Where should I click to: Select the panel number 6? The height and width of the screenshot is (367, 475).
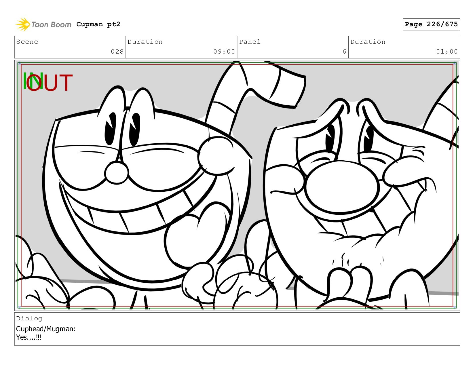pyautogui.click(x=344, y=52)
